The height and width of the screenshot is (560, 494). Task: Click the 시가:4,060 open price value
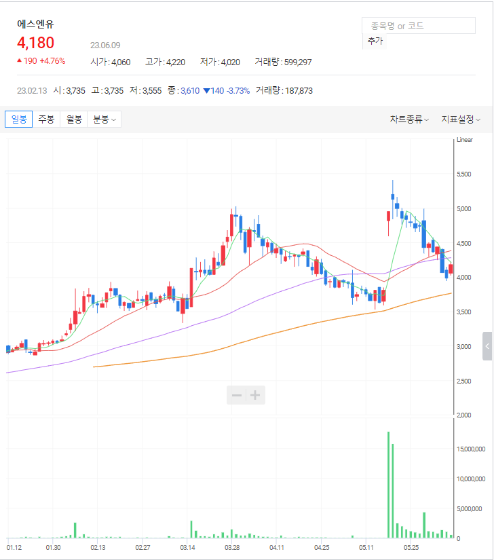111,62
